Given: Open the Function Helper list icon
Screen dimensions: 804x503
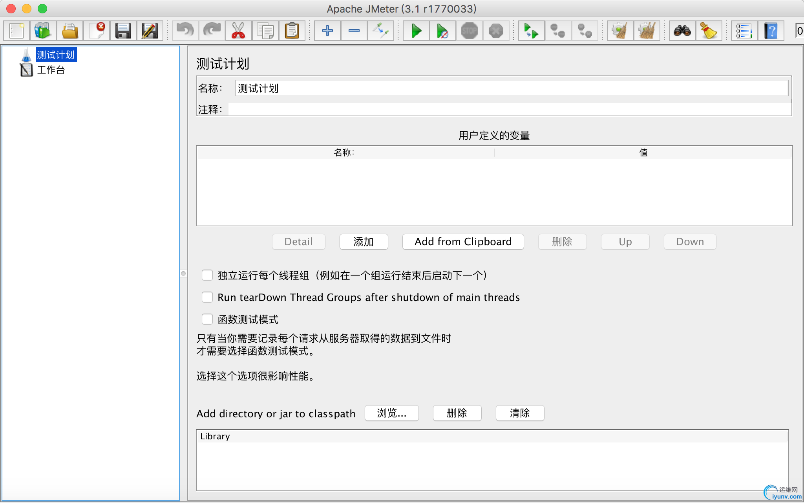Looking at the screenshot, I should coord(744,31).
